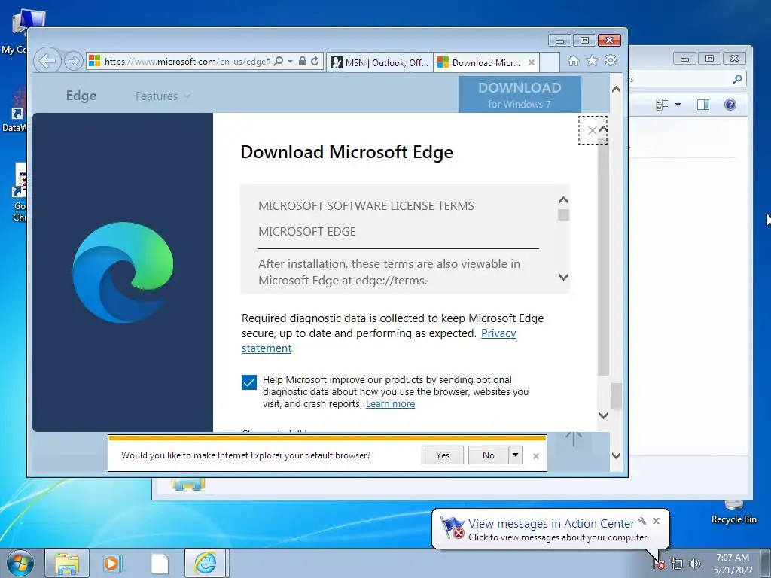Image resolution: width=771 pixels, height=578 pixels.
Task: Launch Windows Media Player from taskbar
Action: (113, 563)
